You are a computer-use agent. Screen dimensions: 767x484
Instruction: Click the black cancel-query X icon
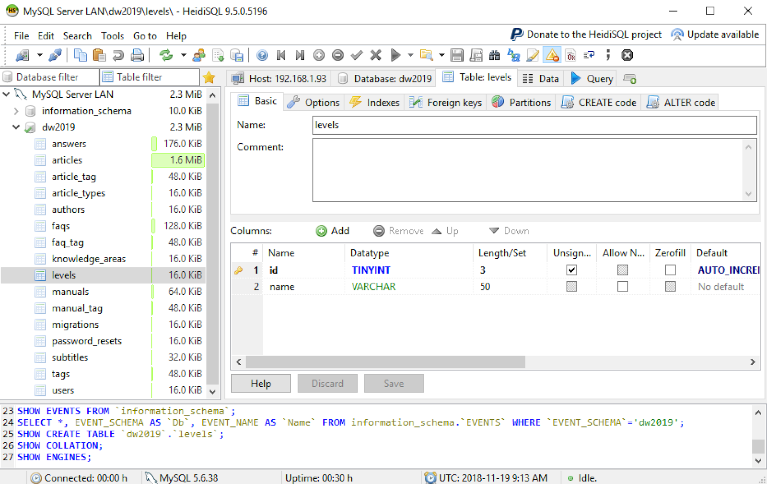point(627,56)
